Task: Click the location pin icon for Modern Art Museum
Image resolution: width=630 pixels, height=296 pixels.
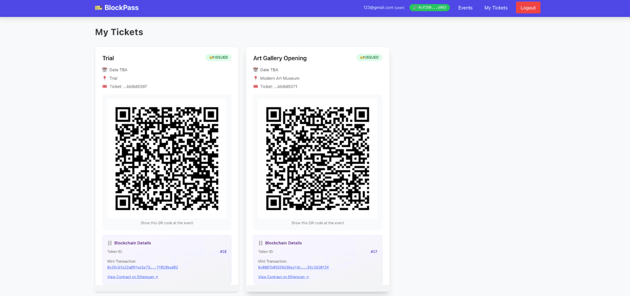Action: [x=256, y=78]
